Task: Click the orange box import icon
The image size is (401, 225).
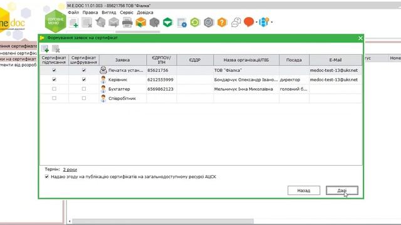Action: pos(140,22)
